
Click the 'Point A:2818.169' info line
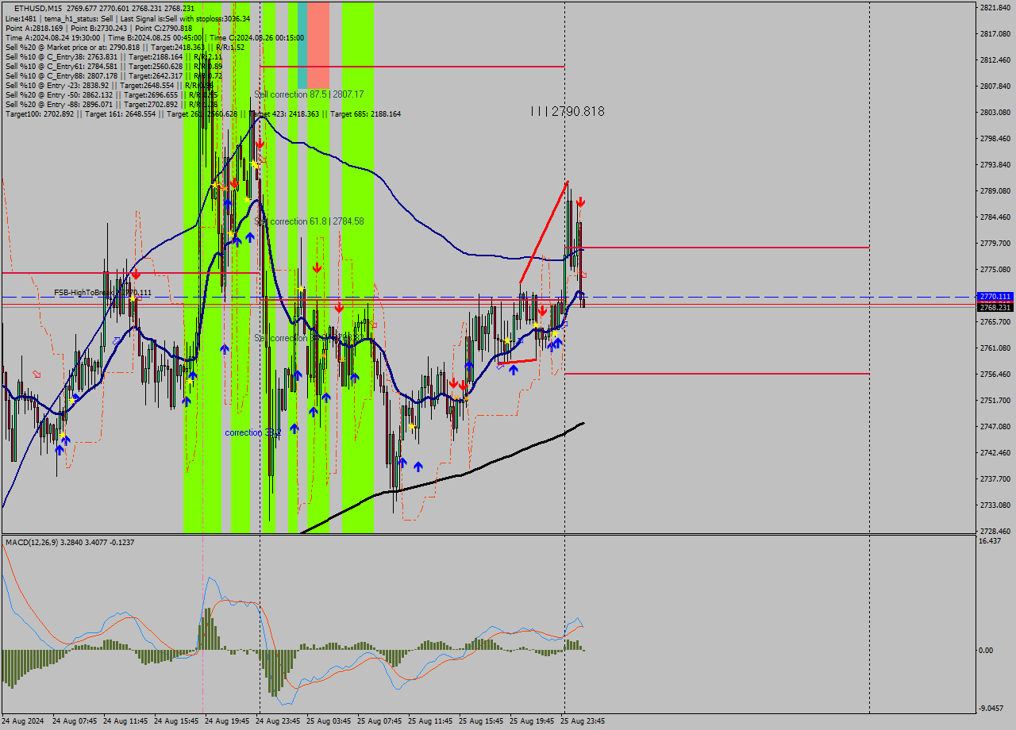(98, 28)
